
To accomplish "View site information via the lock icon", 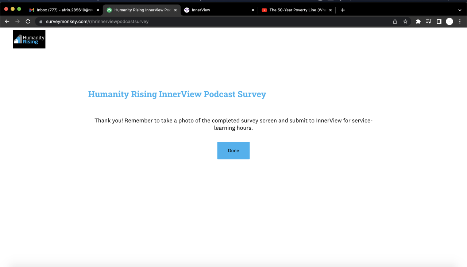I will coord(41,22).
